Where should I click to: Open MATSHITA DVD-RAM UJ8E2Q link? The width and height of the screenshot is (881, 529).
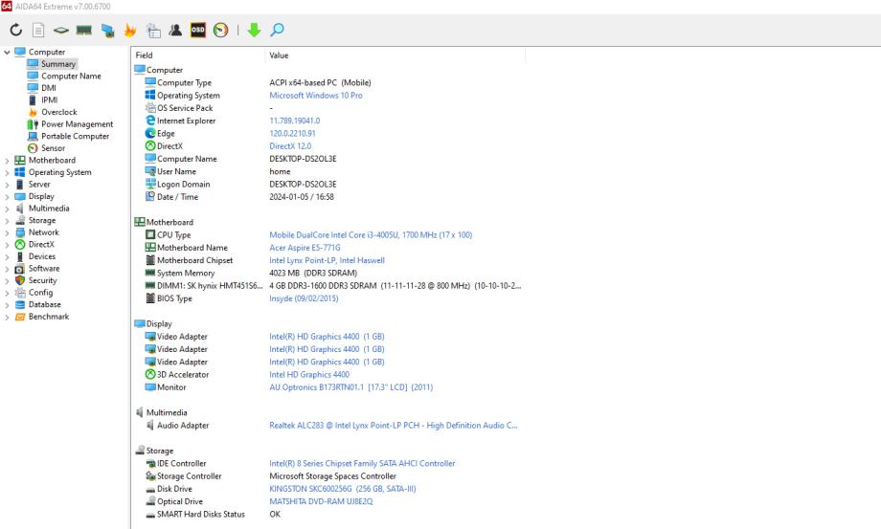click(321, 501)
